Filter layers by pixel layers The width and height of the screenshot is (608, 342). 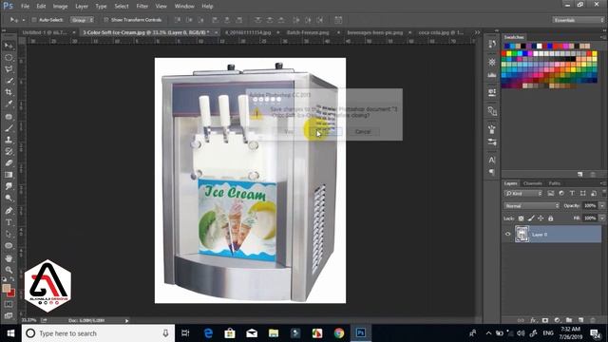pyautogui.click(x=551, y=193)
